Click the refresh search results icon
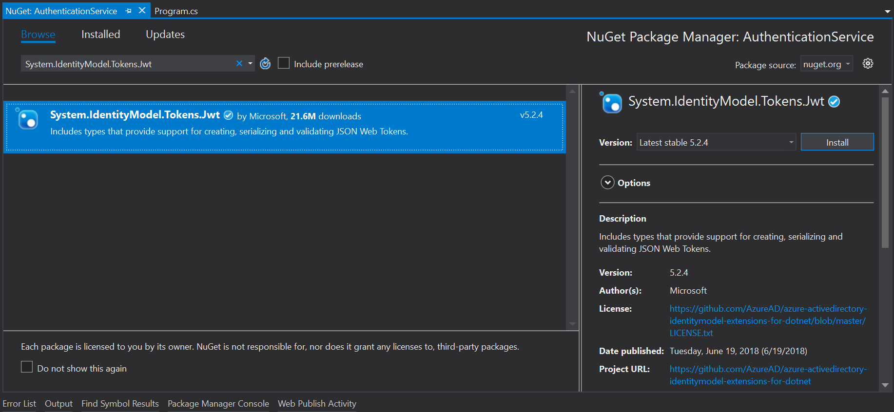 coord(265,64)
